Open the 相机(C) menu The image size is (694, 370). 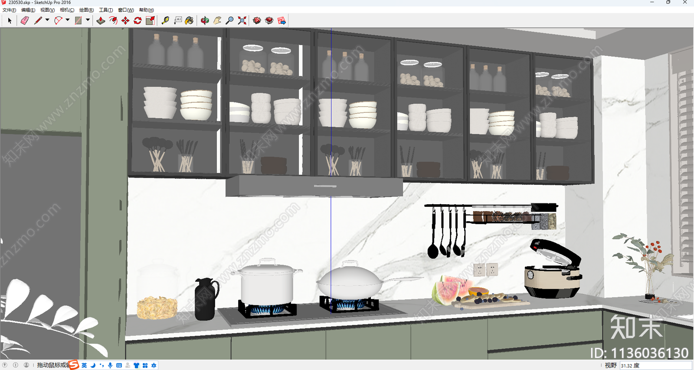pyautogui.click(x=67, y=10)
